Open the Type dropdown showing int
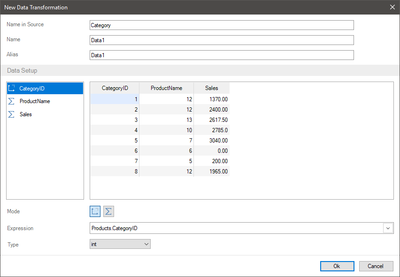Viewport: 400px width, 277px height. [x=120, y=244]
